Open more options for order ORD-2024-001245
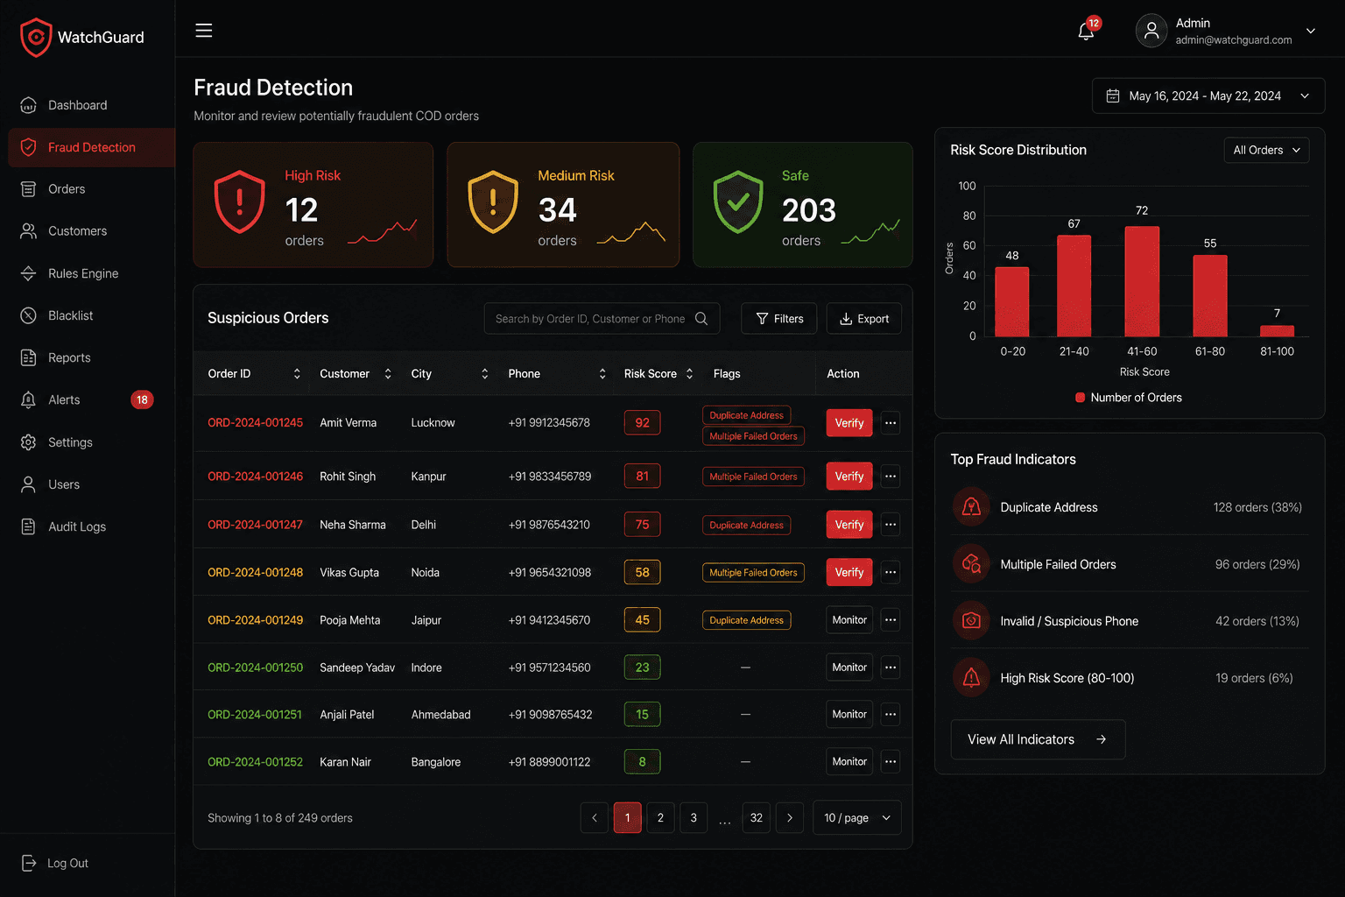Screen dimensions: 1345x897 click(891, 423)
